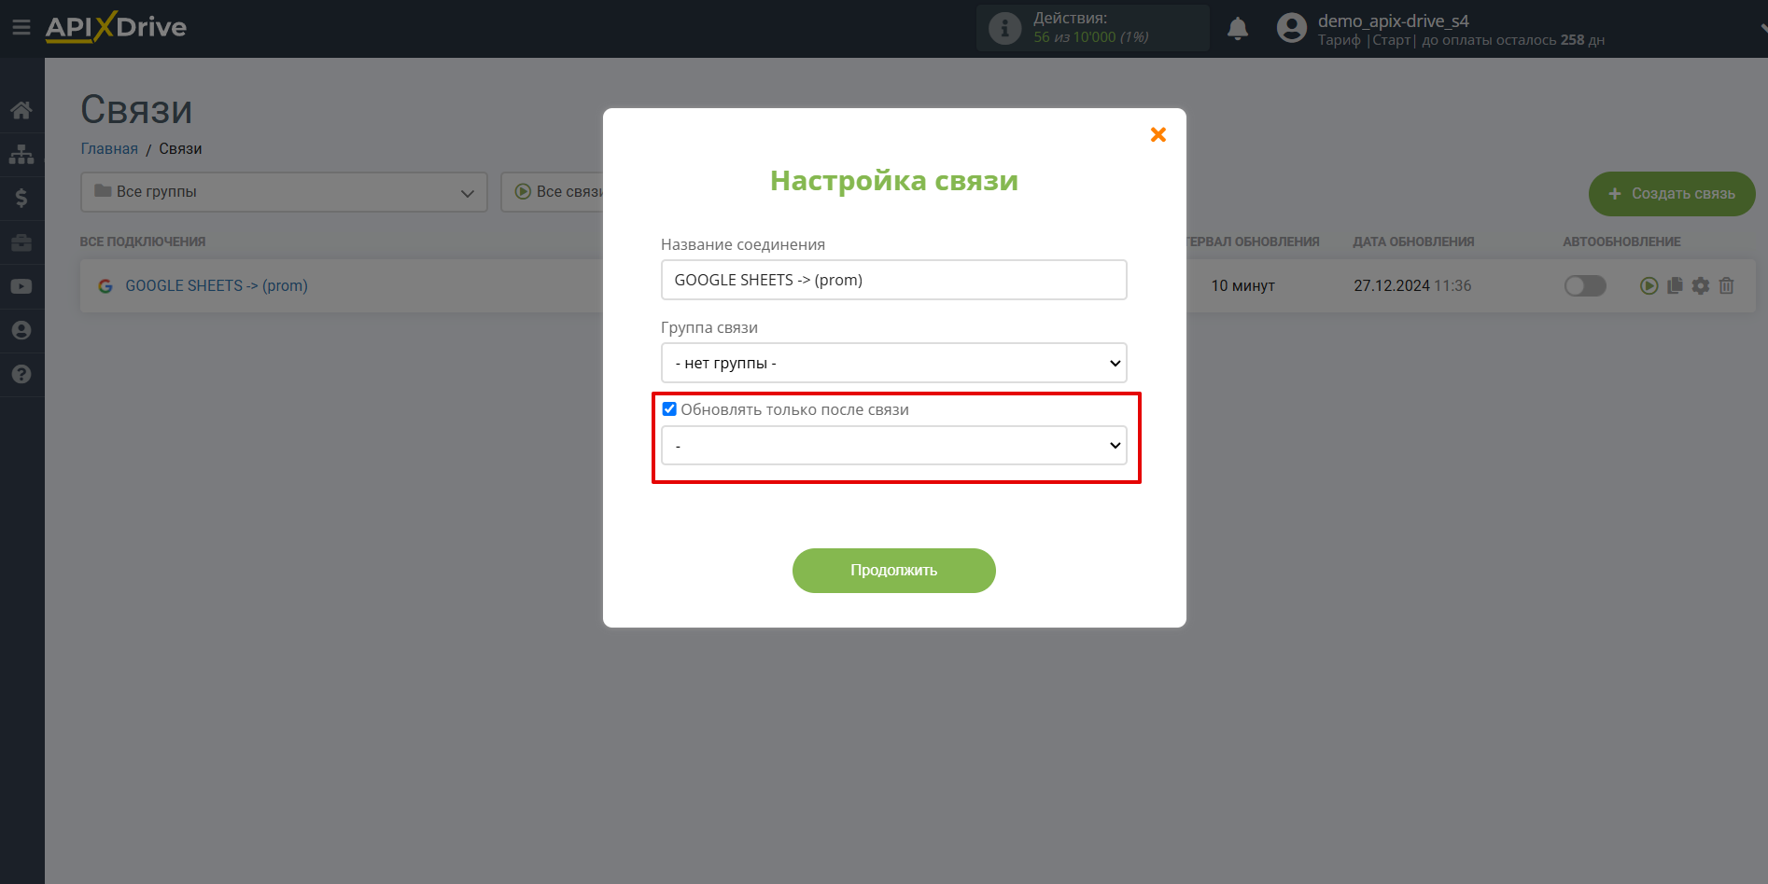Click the 'ДАТА ОБНОВЛЕНИЯ' column header

point(1413,242)
